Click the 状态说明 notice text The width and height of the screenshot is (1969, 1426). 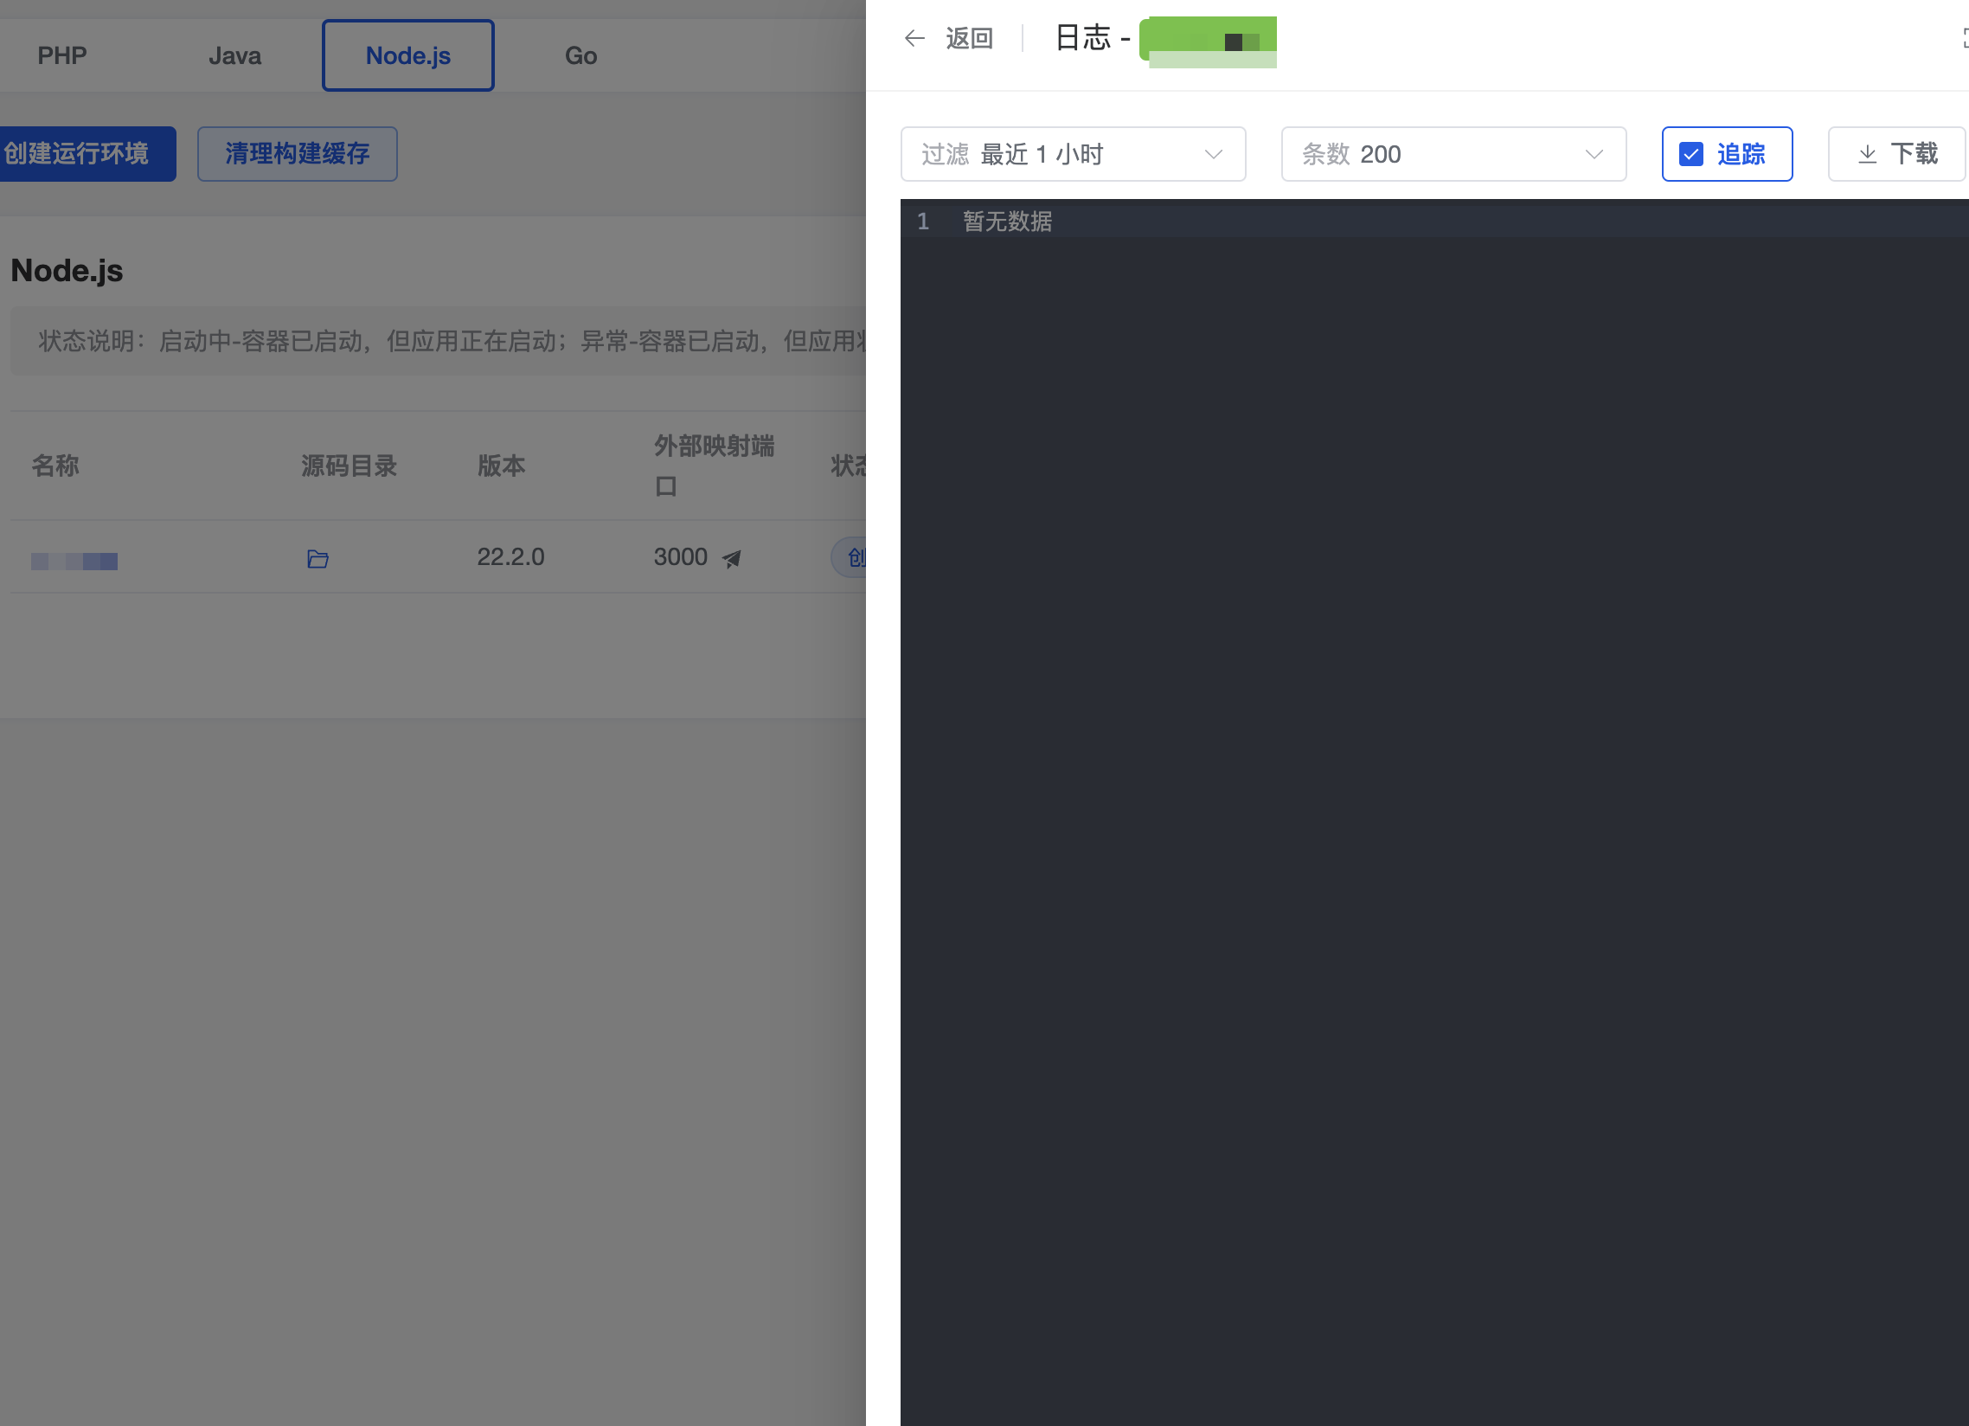click(452, 341)
